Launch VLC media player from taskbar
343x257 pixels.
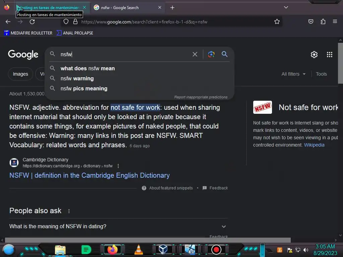(x=138, y=250)
